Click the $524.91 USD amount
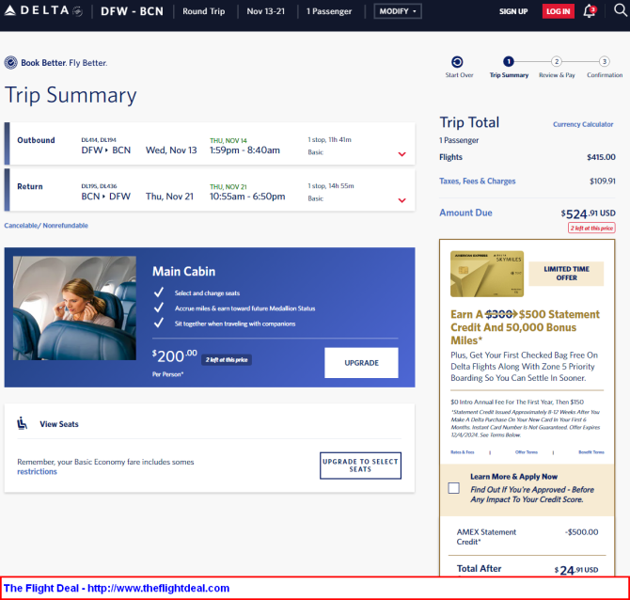630x600 pixels. [589, 213]
